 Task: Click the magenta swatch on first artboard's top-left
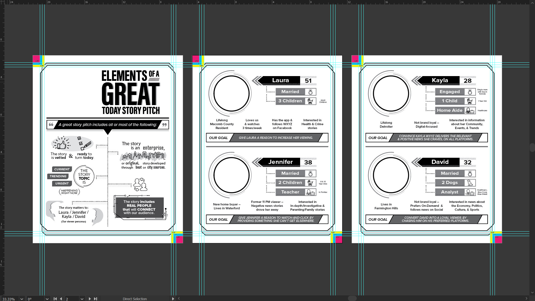[x=36, y=59]
